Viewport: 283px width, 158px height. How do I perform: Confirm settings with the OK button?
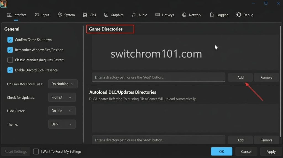221,151
